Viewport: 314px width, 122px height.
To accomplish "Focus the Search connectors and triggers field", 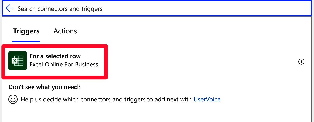I will pos(157,8).
